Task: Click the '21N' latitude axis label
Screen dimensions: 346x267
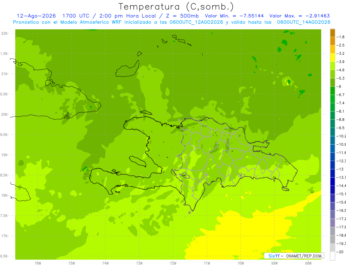Action: (4, 74)
